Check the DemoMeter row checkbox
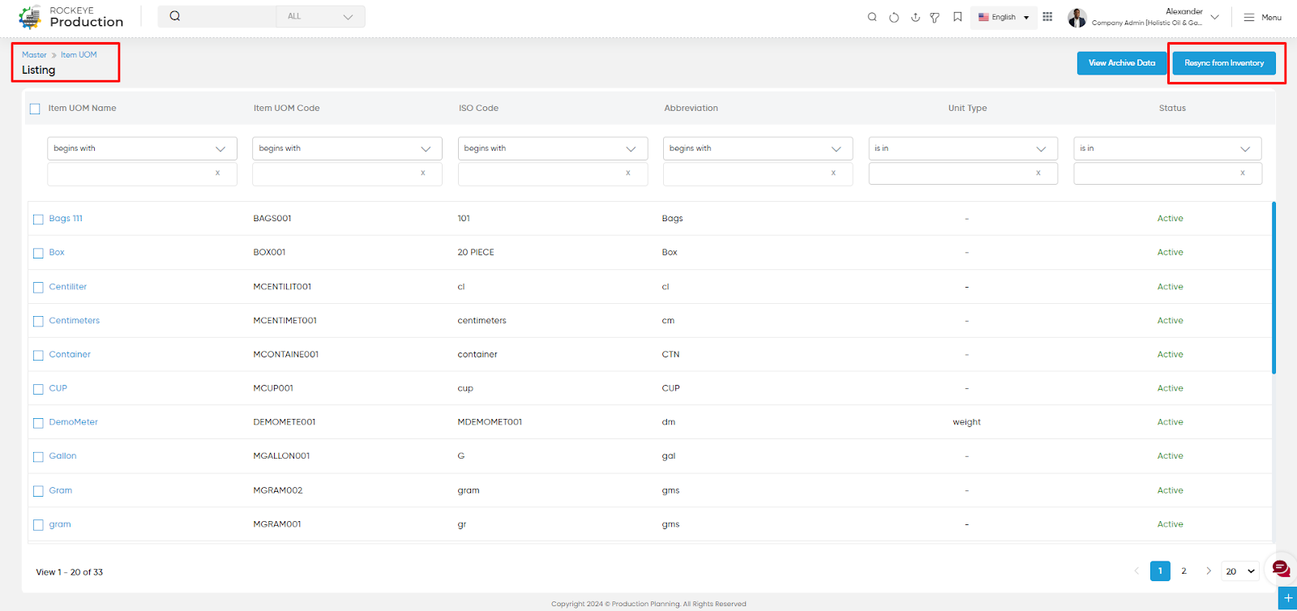This screenshot has height=611, width=1297. 38,423
